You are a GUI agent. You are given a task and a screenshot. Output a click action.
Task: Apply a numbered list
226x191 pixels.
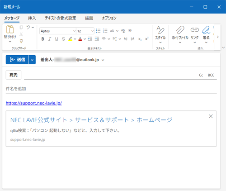click(105, 31)
